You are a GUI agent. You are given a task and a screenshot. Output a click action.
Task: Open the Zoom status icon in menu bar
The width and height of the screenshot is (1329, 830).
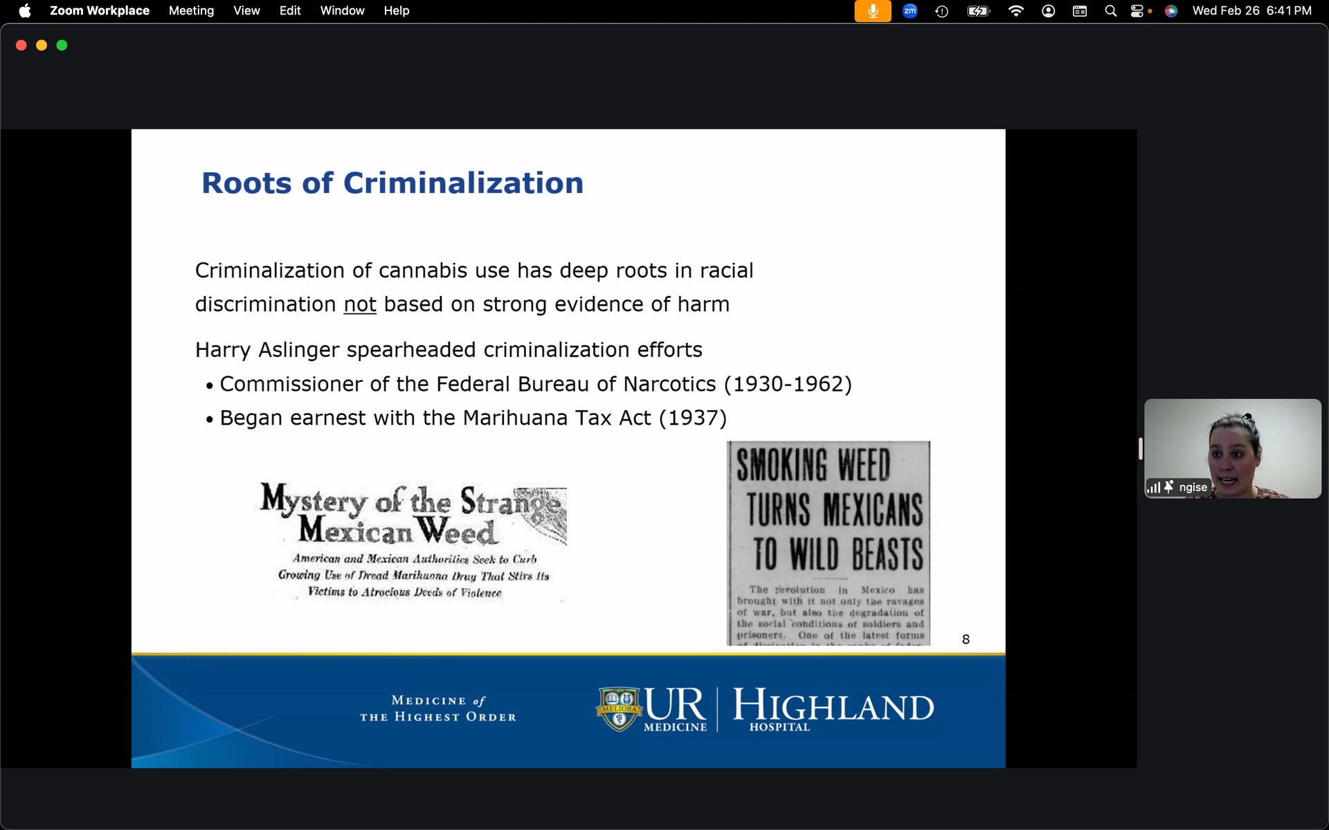click(910, 11)
